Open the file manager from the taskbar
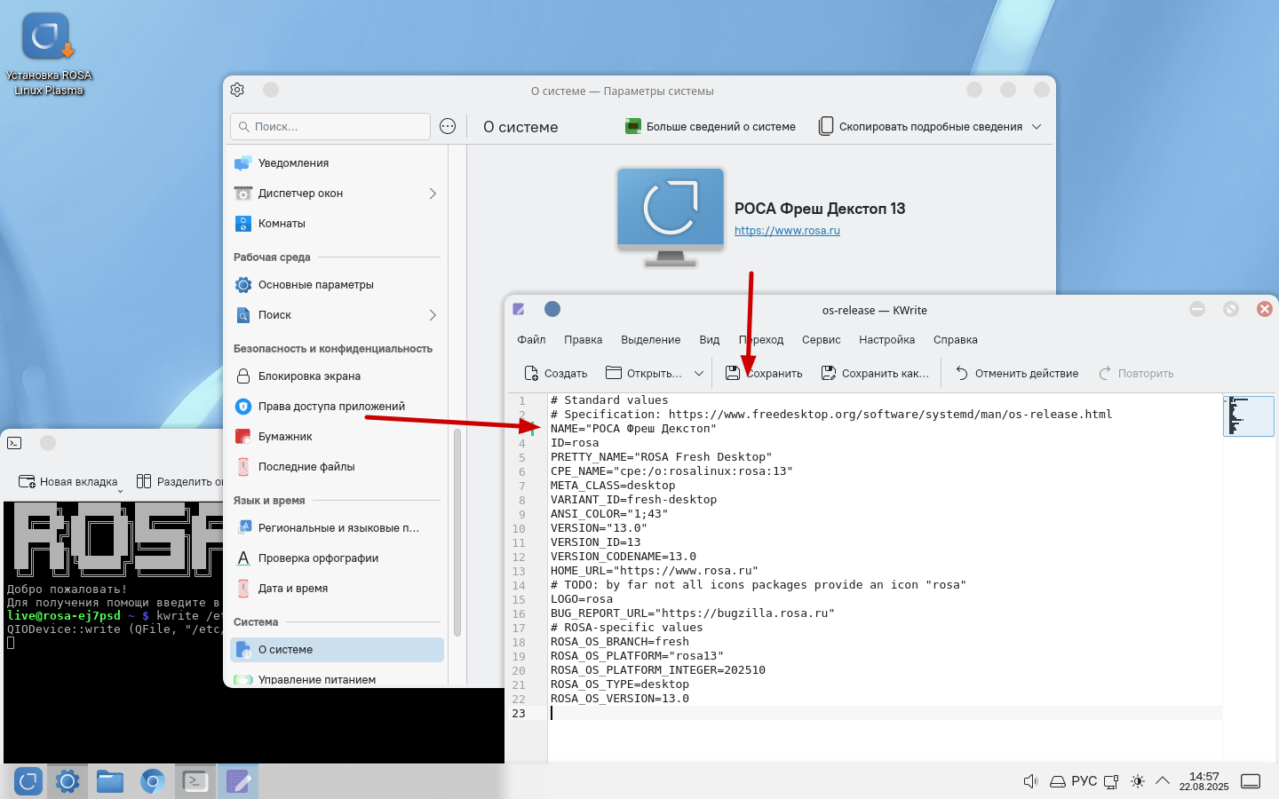Viewport: 1279px width, 799px height. [x=110, y=781]
